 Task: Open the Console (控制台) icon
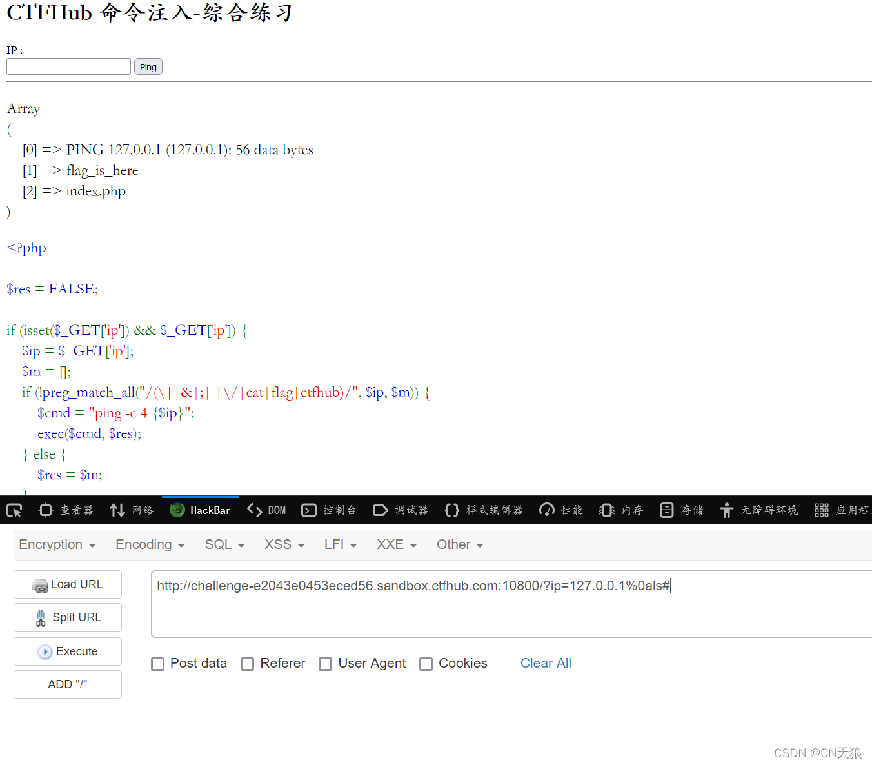tap(309, 510)
